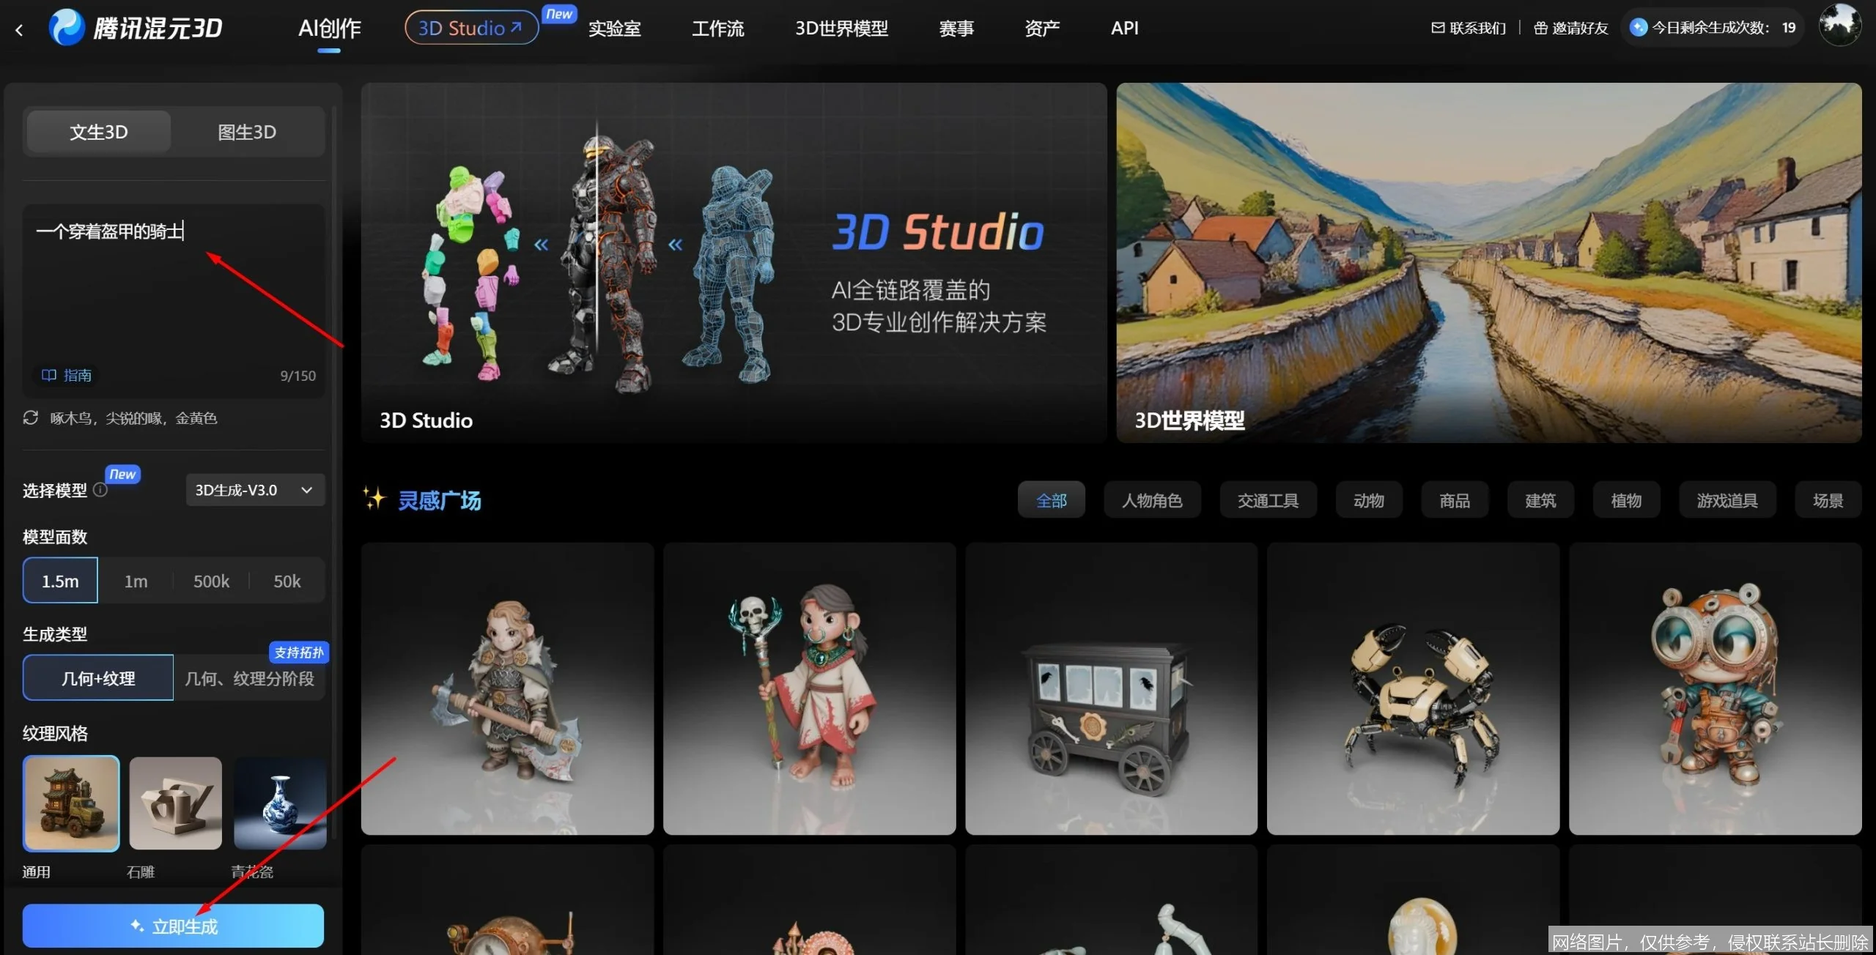The height and width of the screenshot is (955, 1876).
Task: Click the back arrow icon
Action: point(19,29)
